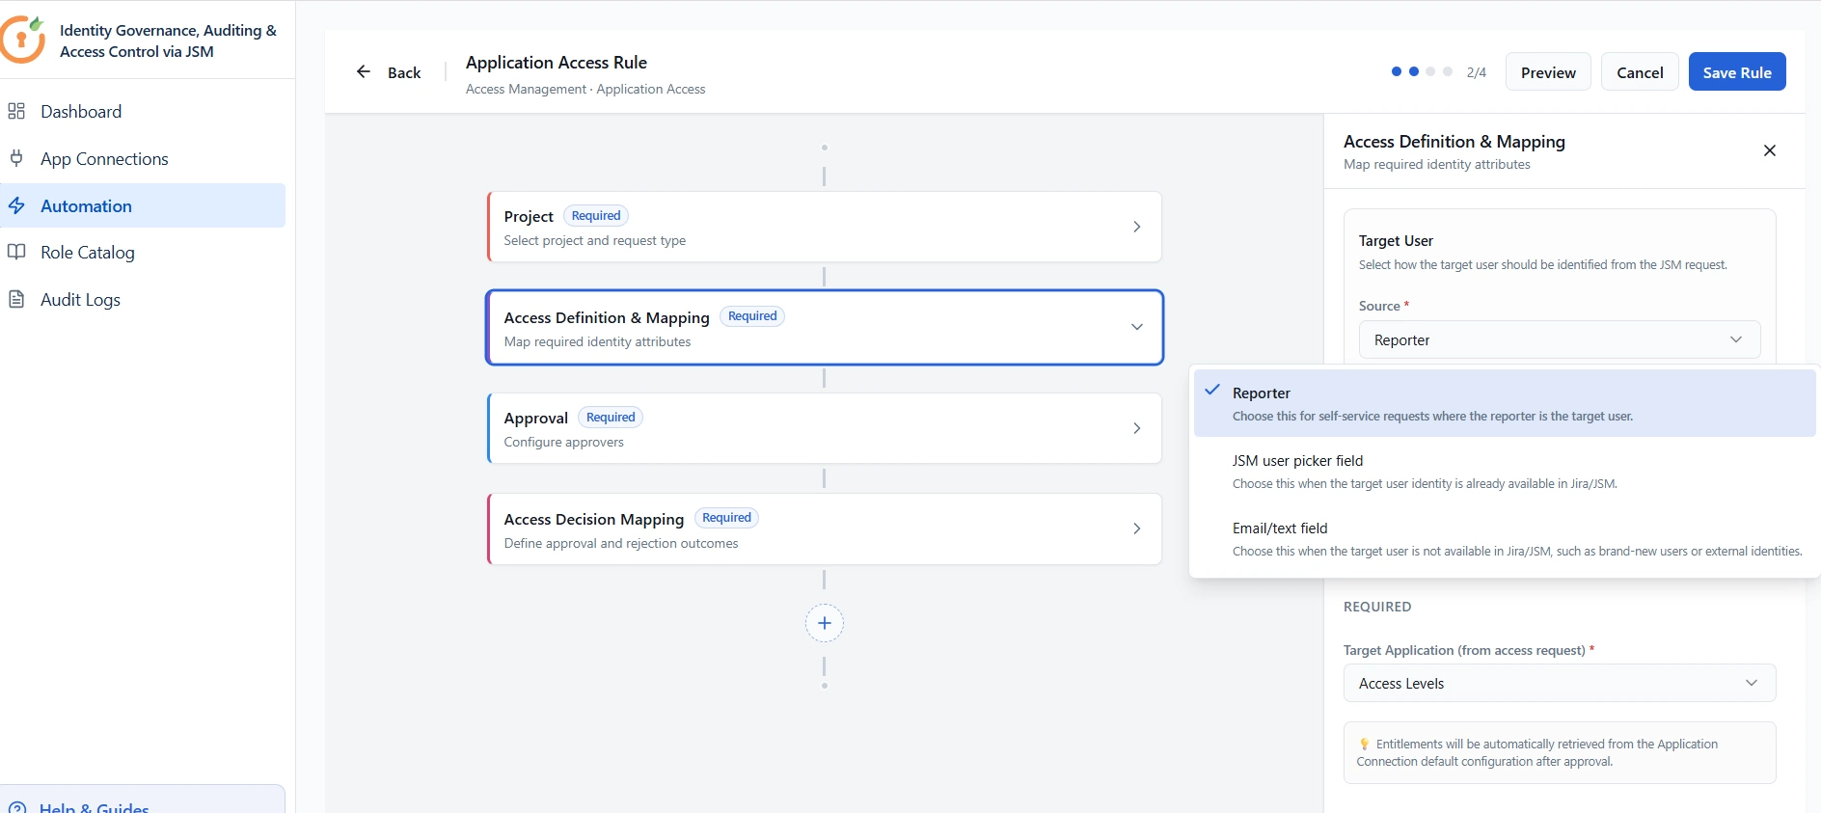
Task: Click the Required badge on Access Definition step
Action: tap(752, 315)
